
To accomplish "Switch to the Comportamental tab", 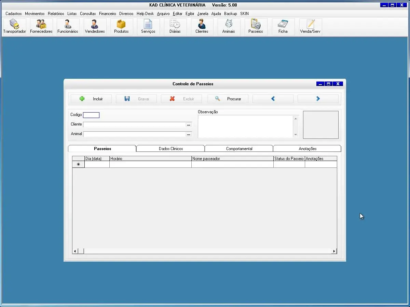I will coord(239,149).
